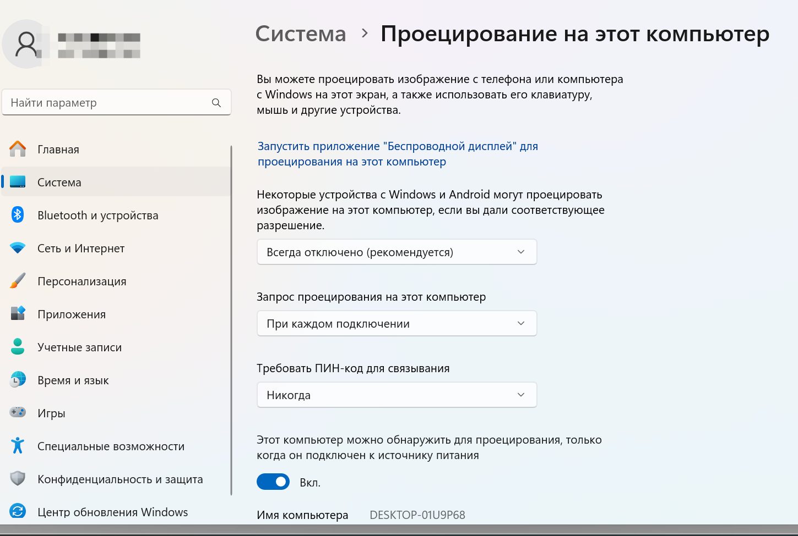The width and height of the screenshot is (798, 536).
Task: Click the paintbrush icon for Персонализация
Action: point(18,281)
